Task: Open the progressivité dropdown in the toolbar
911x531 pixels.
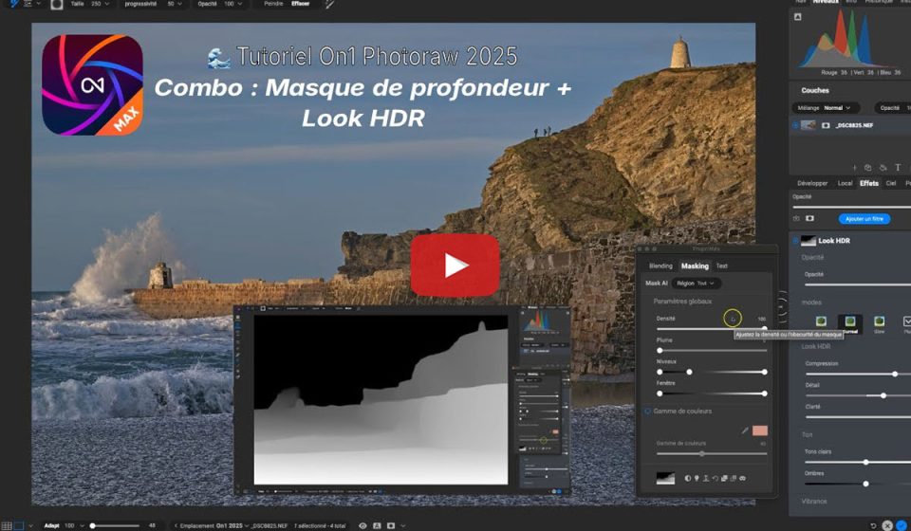Action: point(153,4)
